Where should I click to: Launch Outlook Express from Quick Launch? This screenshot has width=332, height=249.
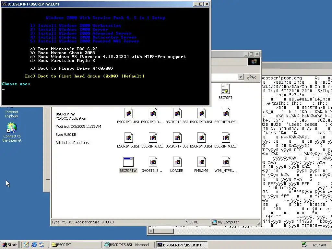[x=41, y=245]
